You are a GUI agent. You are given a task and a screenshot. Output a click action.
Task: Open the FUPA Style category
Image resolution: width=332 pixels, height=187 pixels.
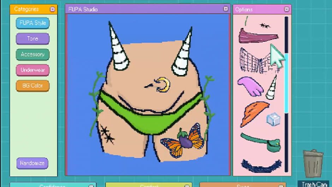pos(32,23)
